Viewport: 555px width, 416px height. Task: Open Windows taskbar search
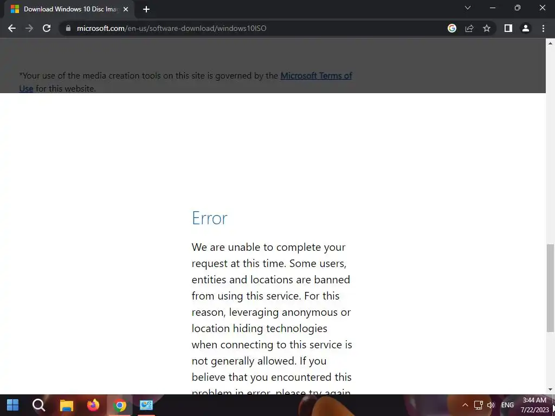click(x=38, y=405)
